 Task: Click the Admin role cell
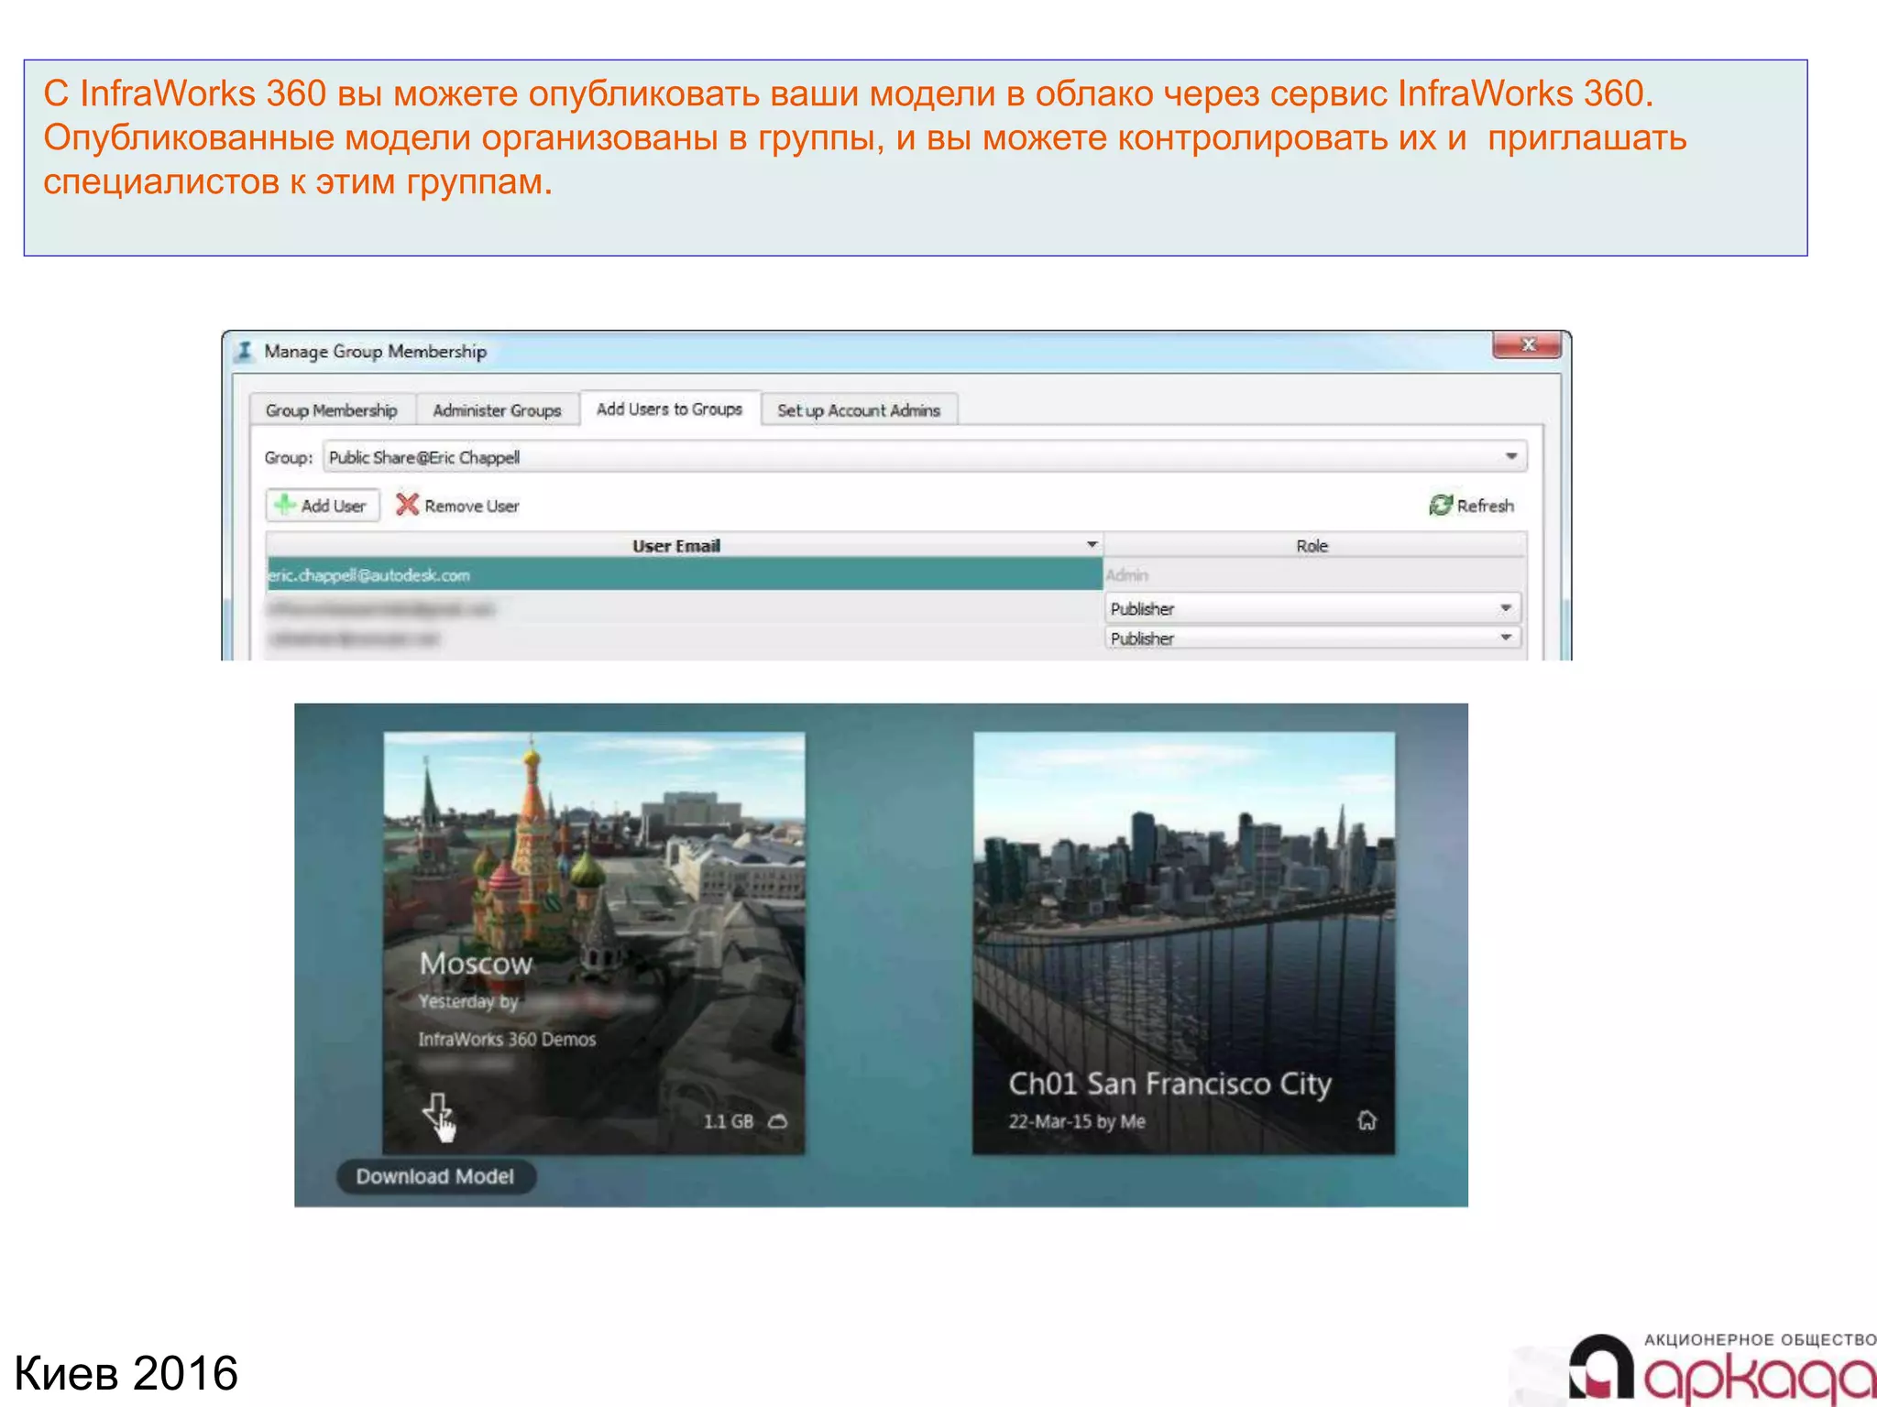(x=1314, y=574)
